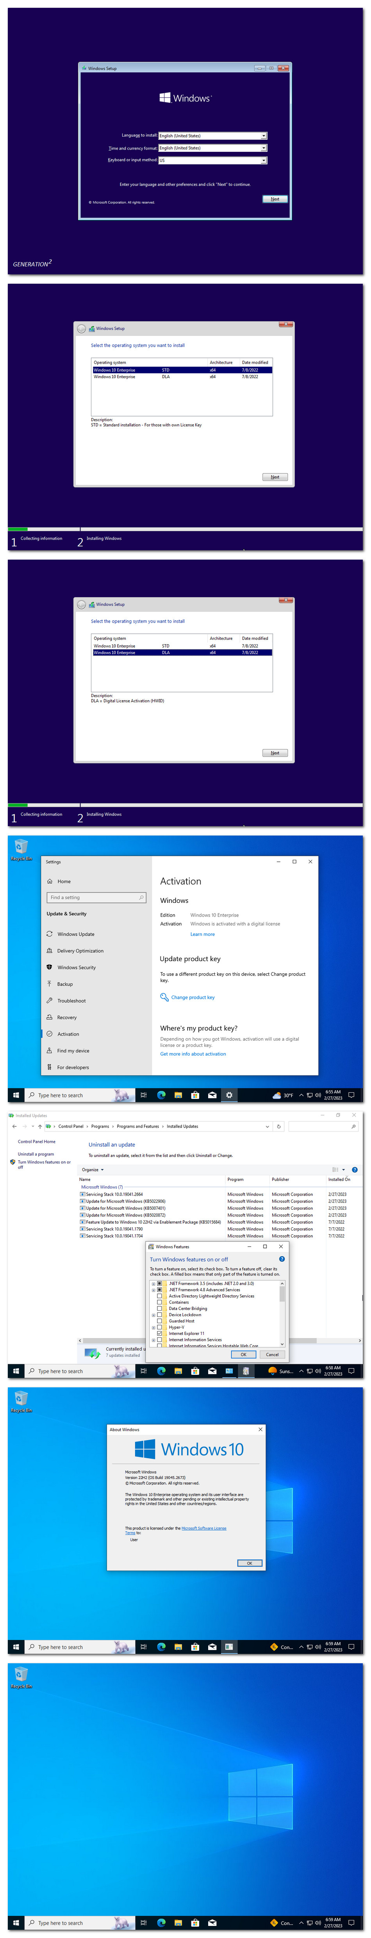Toggle the .NET Framework 3.5 checkbox

(x=159, y=1284)
